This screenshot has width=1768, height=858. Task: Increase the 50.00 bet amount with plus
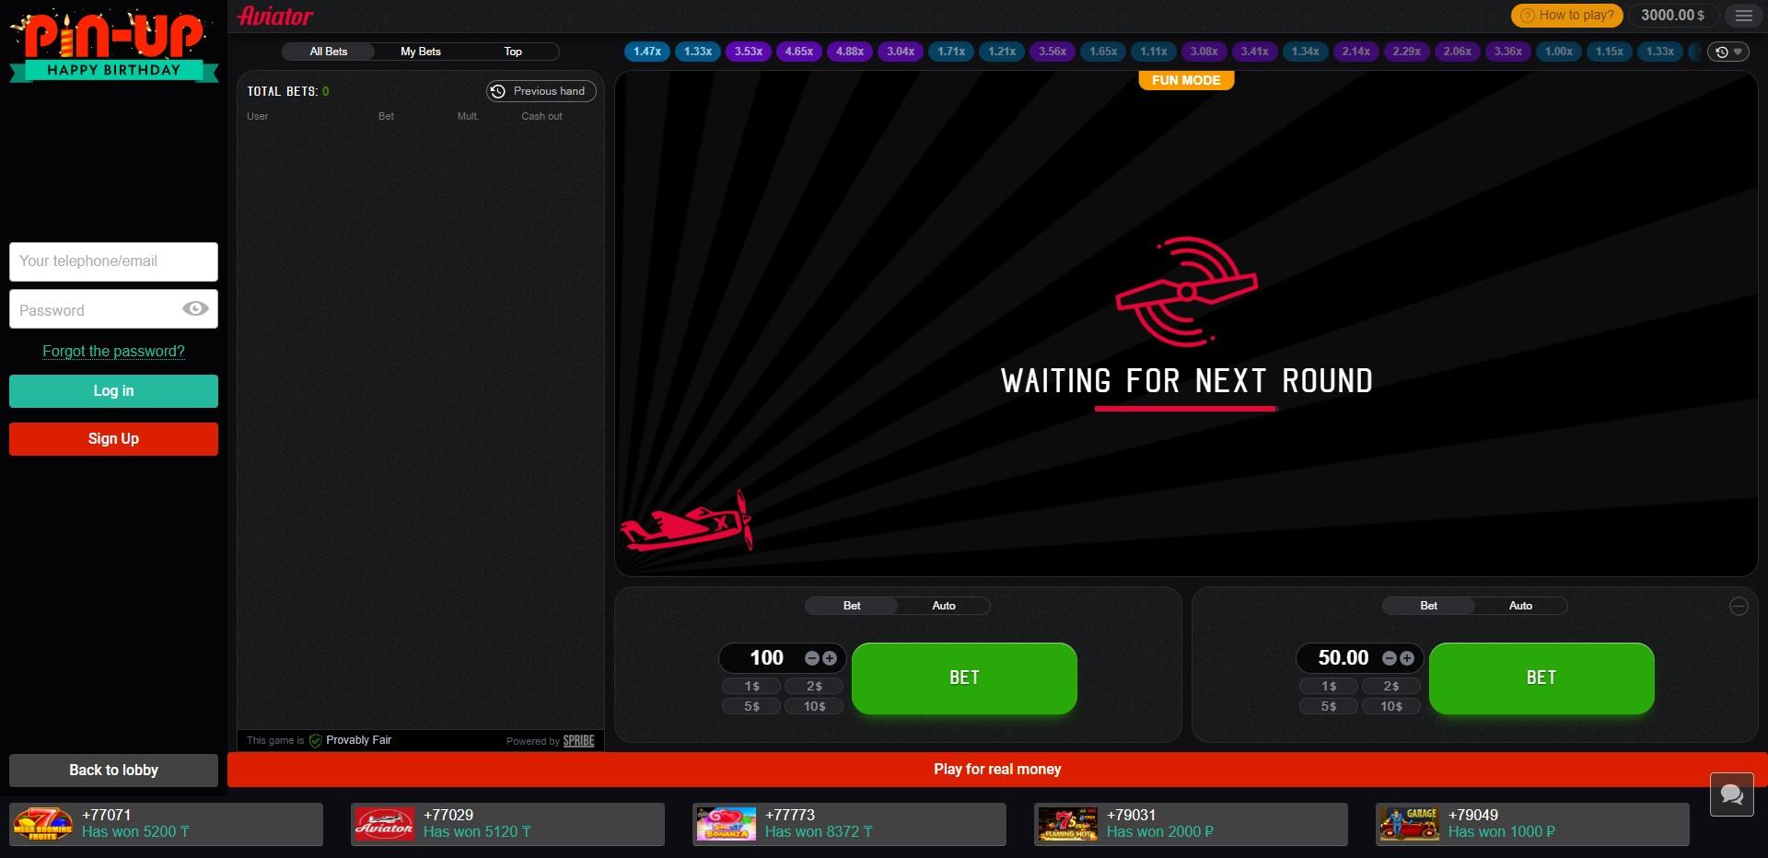click(1407, 658)
